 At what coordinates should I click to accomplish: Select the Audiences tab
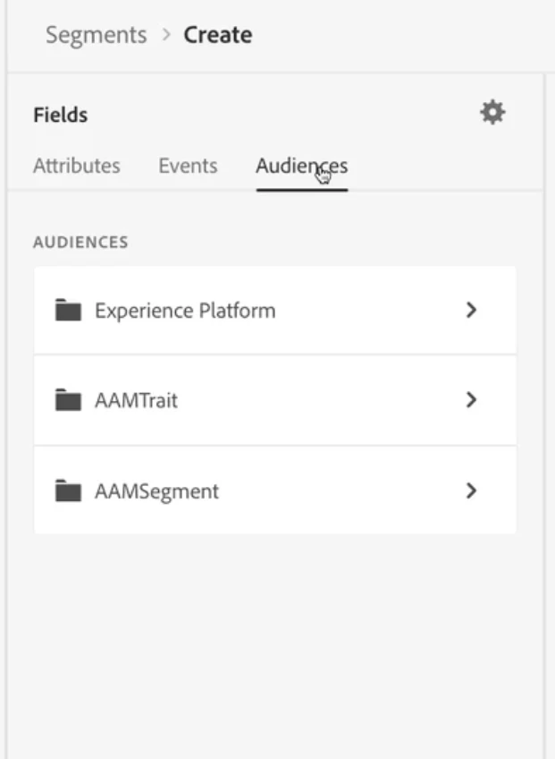[x=301, y=166]
